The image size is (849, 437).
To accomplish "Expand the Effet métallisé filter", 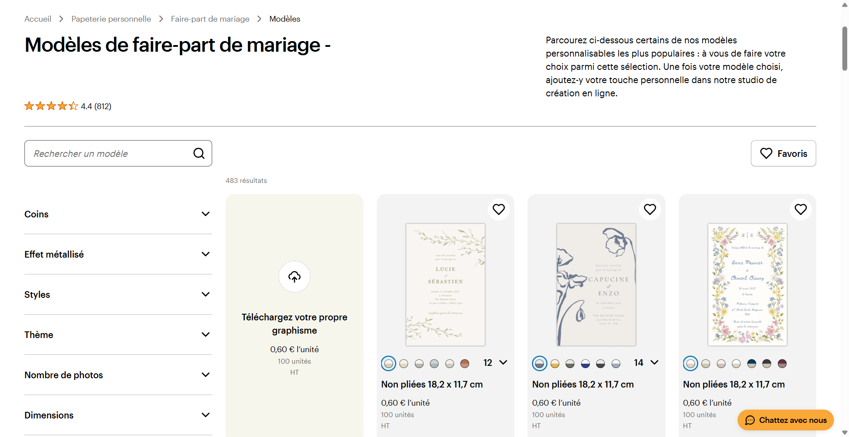I will point(118,254).
